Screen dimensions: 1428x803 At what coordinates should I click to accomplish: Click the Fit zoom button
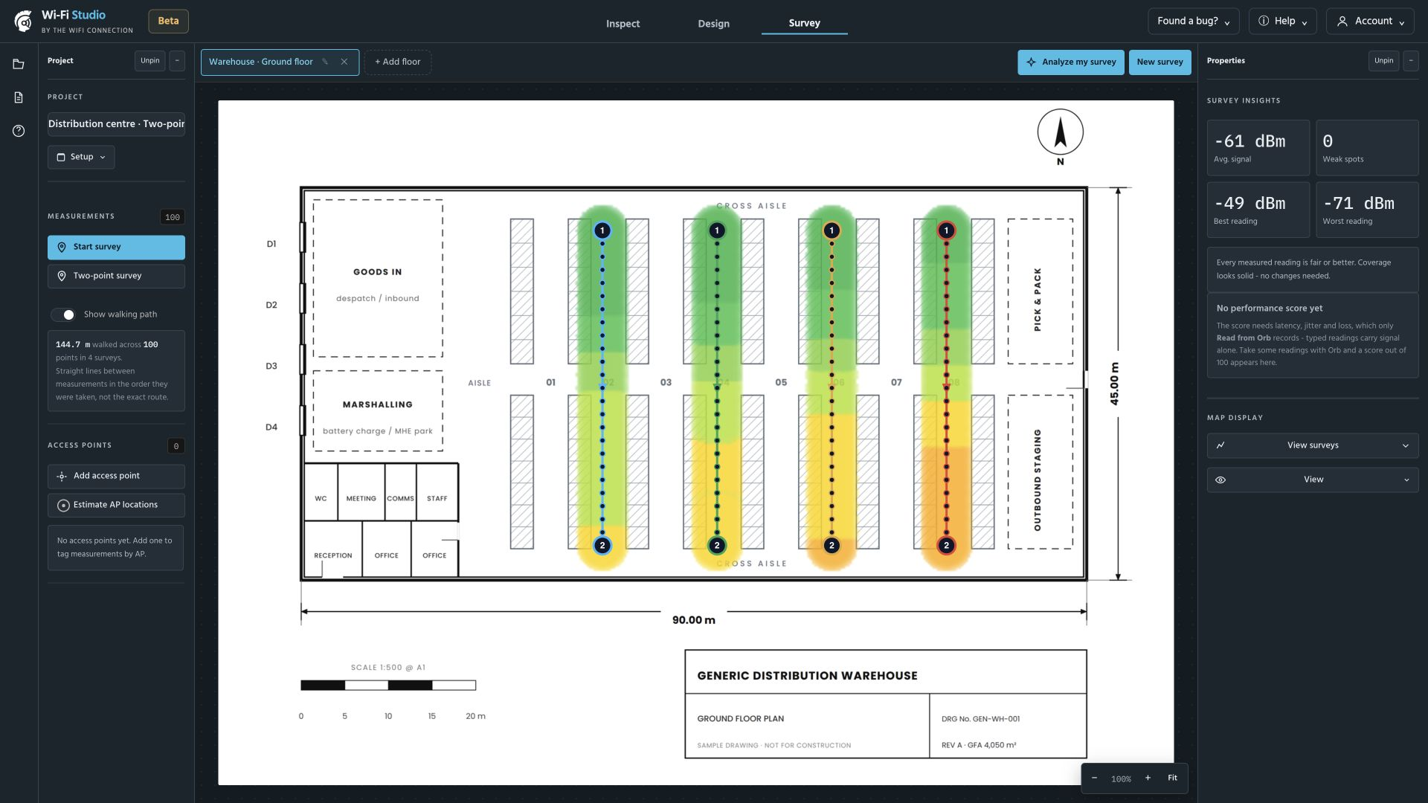[1172, 778]
